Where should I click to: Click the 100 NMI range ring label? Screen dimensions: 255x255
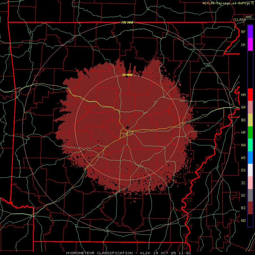click(127, 22)
